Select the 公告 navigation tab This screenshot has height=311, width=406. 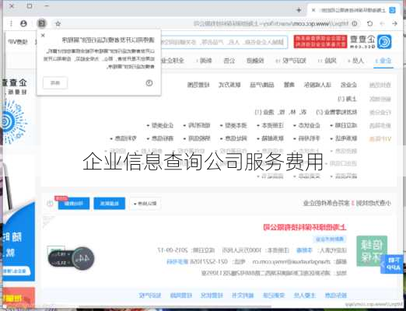tap(229, 61)
